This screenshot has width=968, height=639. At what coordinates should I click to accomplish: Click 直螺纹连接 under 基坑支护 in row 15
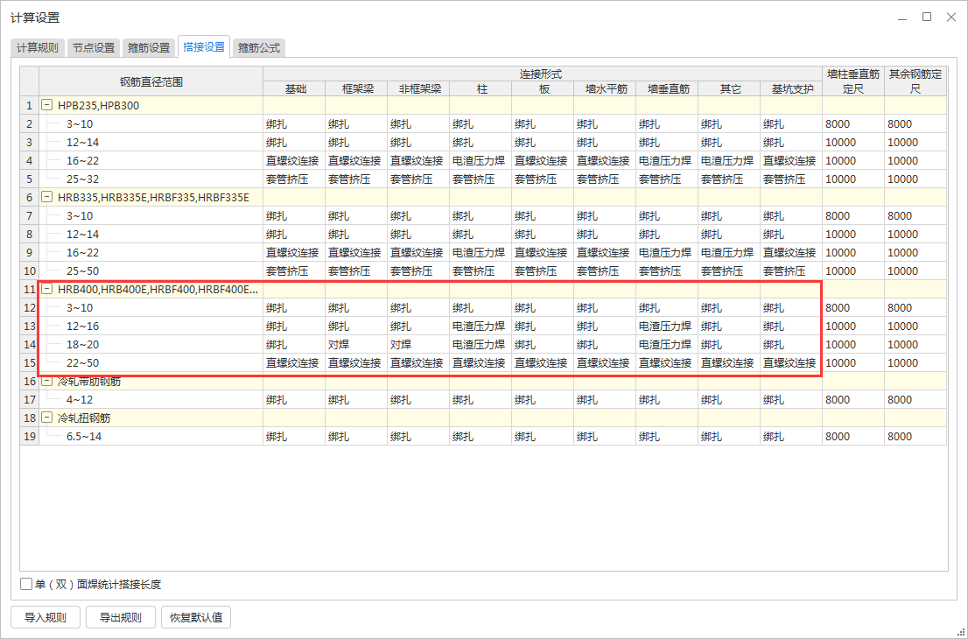(791, 363)
